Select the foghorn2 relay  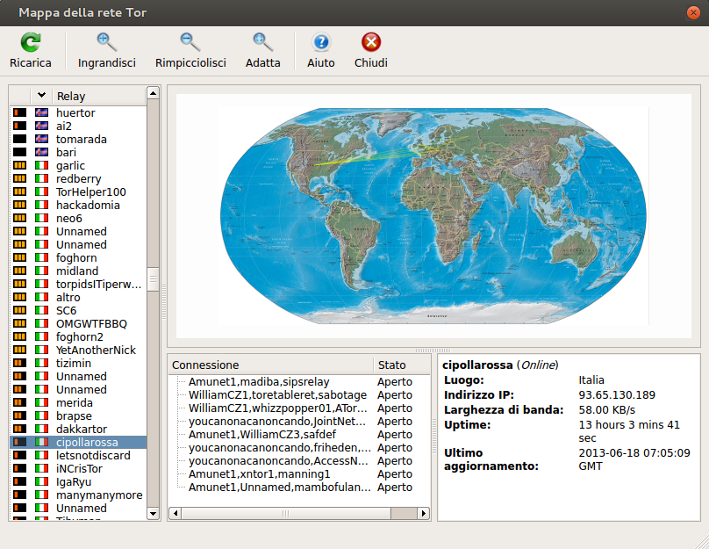[78, 336]
